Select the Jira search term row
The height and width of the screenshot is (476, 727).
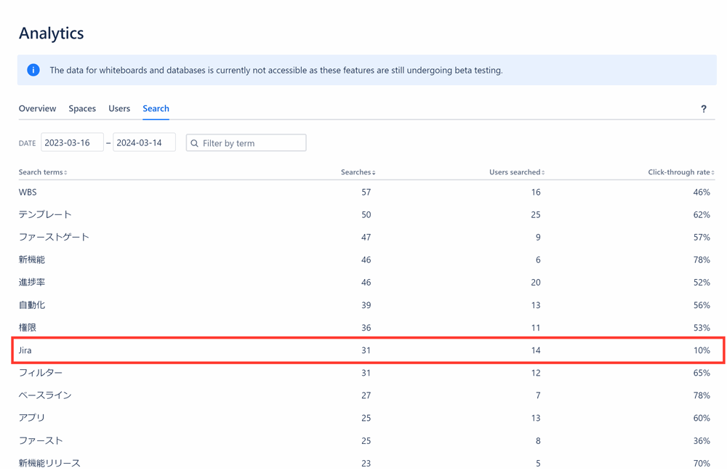pyautogui.click(x=368, y=350)
